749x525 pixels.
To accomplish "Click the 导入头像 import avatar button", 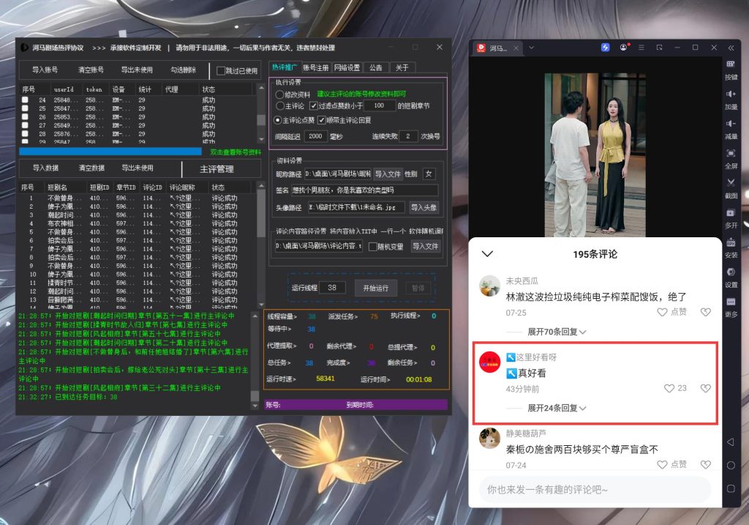I will click(x=424, y=208).
